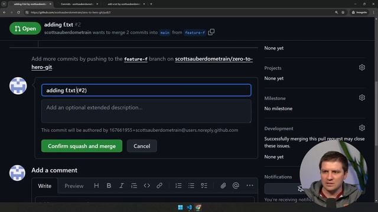Screen dimensions: 378x212
Task: Open Milestone settings gear
Action: pyautogui.click(x=361, y=98)
